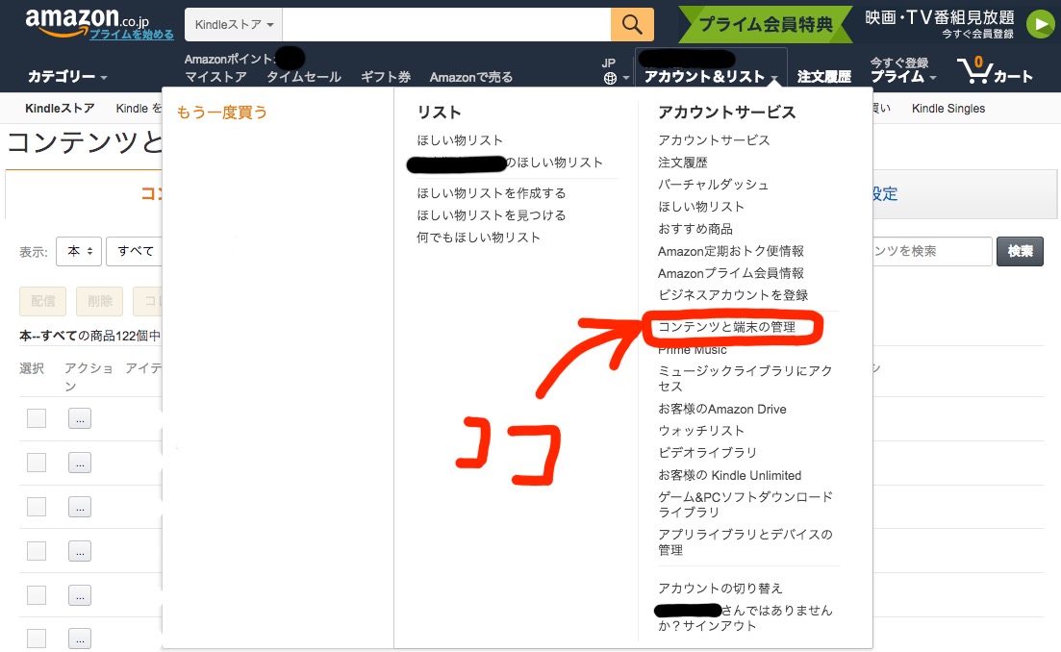
Task: Select the third item's checkbox
Action: point(36,507)
